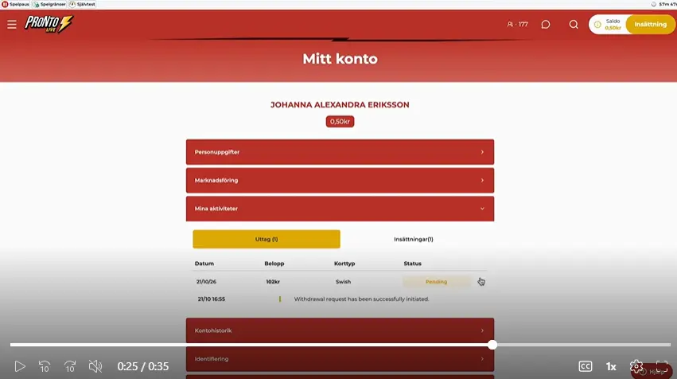Click the Korttyp column header
The width and height of the screenshot is (677, 379).
pyautogui.click(x=344, y=264)
